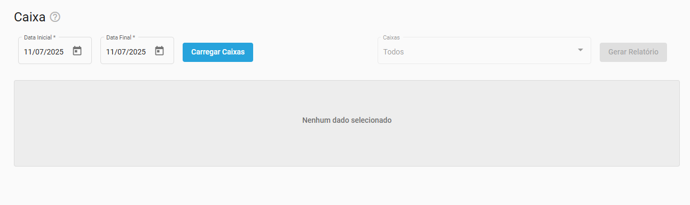Open the Data Final calendar picker icon
The height and width of the screenshot is (205, 690).
coord(159,51)
